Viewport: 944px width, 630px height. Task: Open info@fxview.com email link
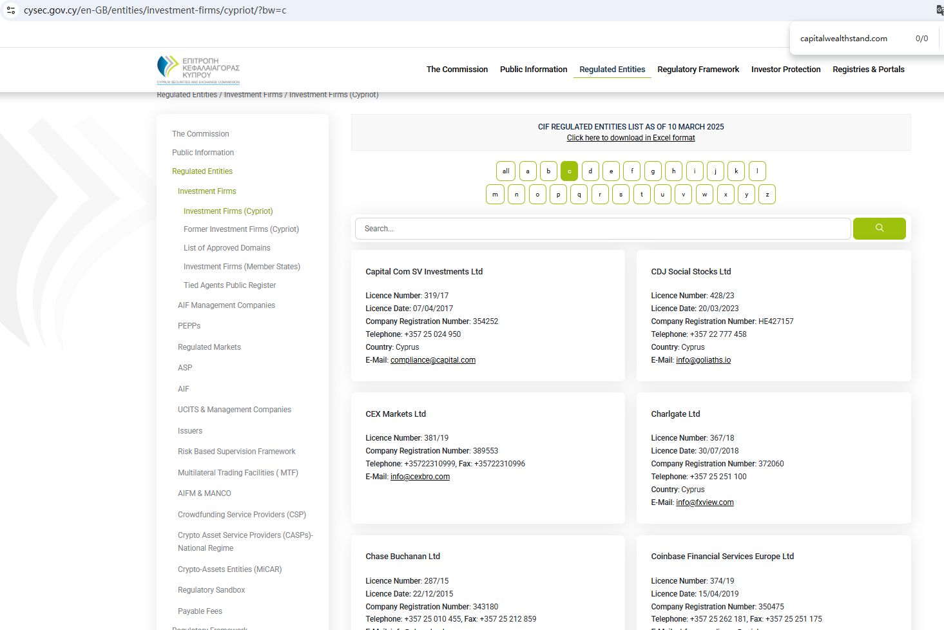704,502
